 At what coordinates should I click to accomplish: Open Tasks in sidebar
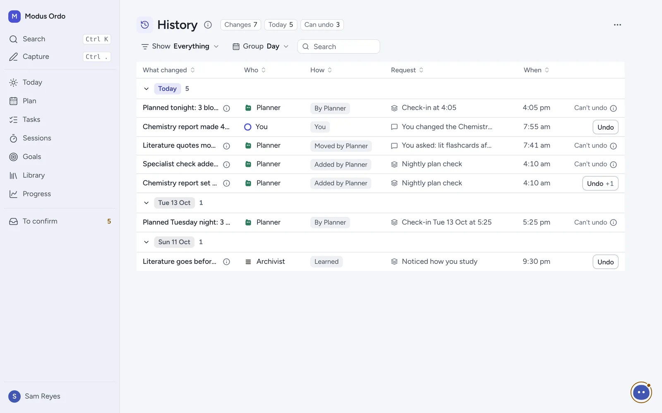pos(60,119)
